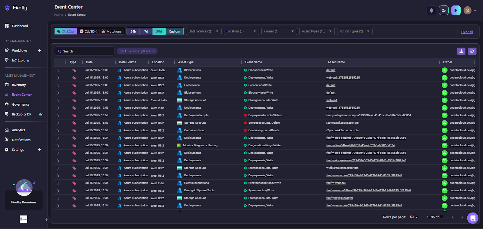Click the Asset Type column header

point(186,62)
